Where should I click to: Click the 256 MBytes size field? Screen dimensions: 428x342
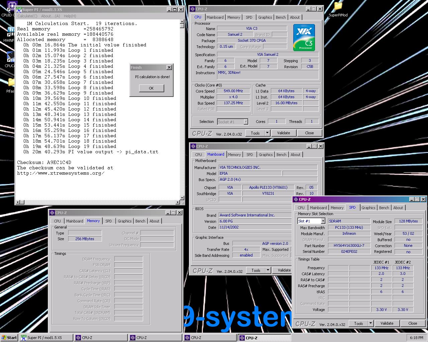click(85, 239)
